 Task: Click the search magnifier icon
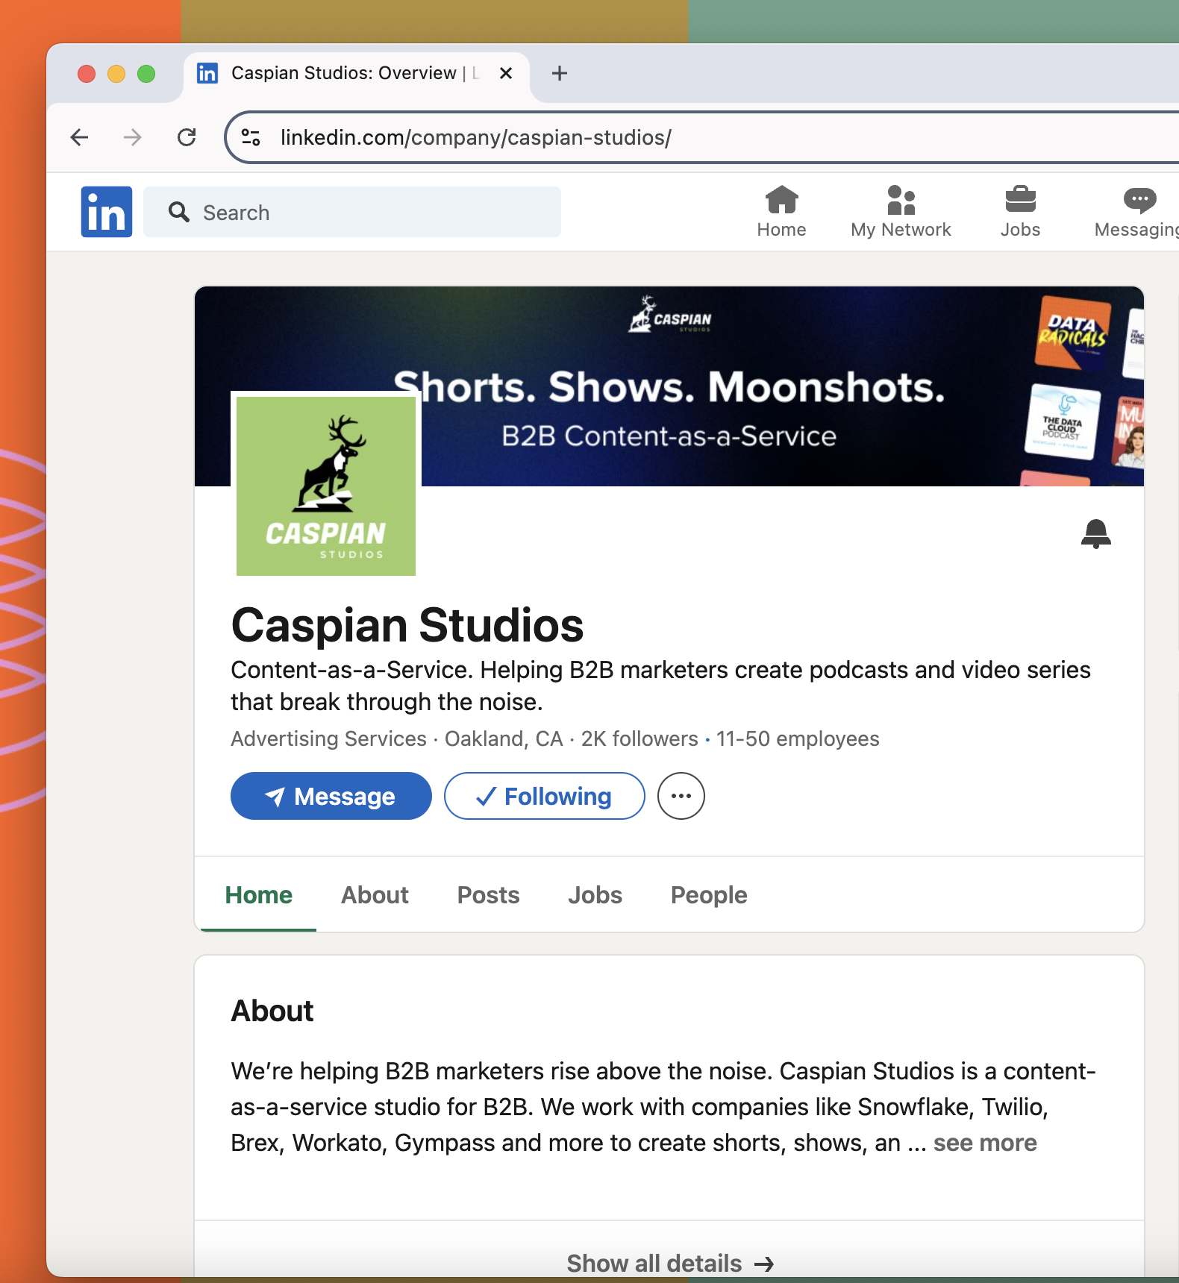[178, 212]
